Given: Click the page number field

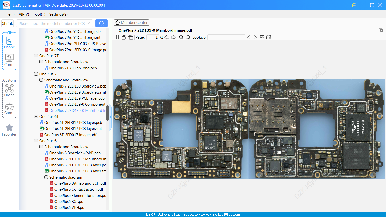Looking at the screenshot, I should pos(153,37).
